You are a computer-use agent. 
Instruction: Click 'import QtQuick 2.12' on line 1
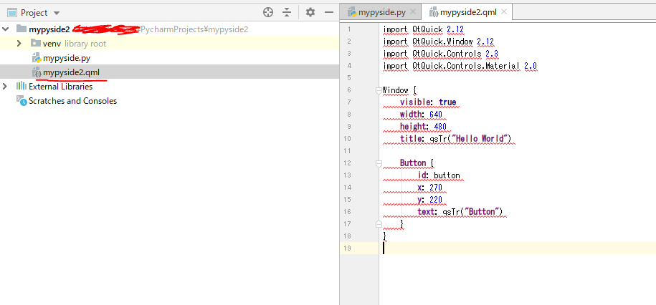(x=424, y=29)
